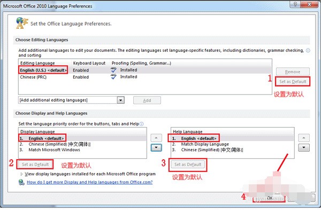Click proofing ABC icon in English (U.S.) row
Screen dimensions: 321x210
113,70
